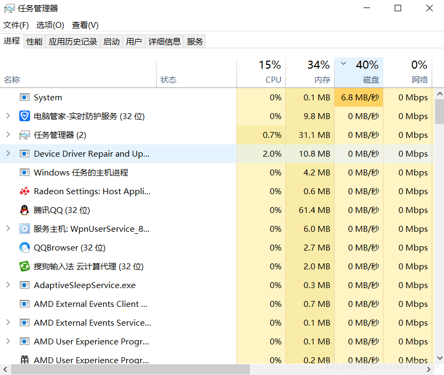This screenshot has height=375, width=444.
Task: Sort by the 内存 column header
Action: [x=310, y=73]
